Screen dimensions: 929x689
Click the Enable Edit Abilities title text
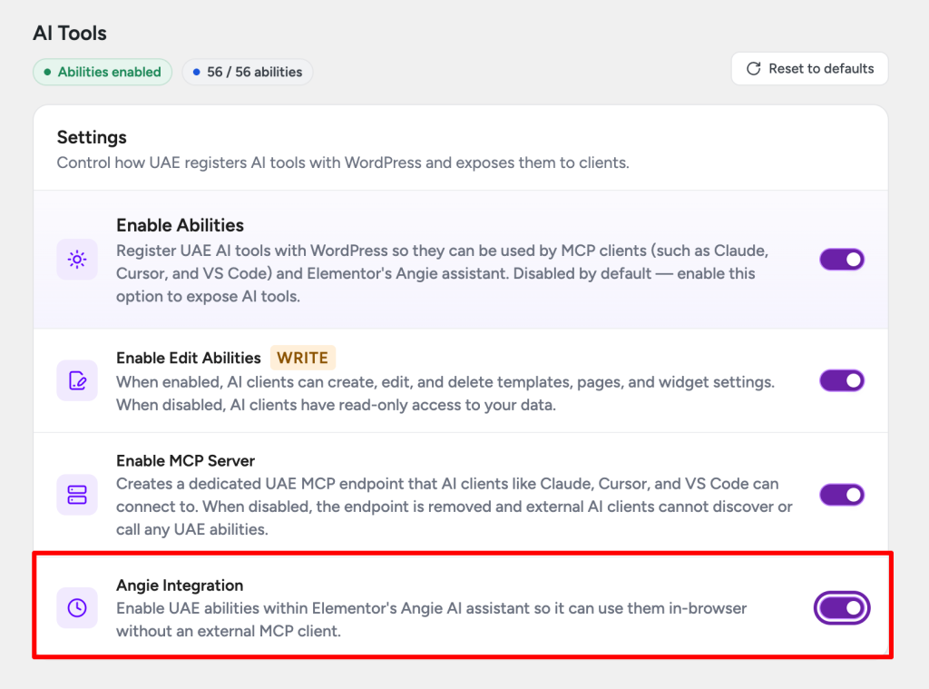tap(189, 359)
